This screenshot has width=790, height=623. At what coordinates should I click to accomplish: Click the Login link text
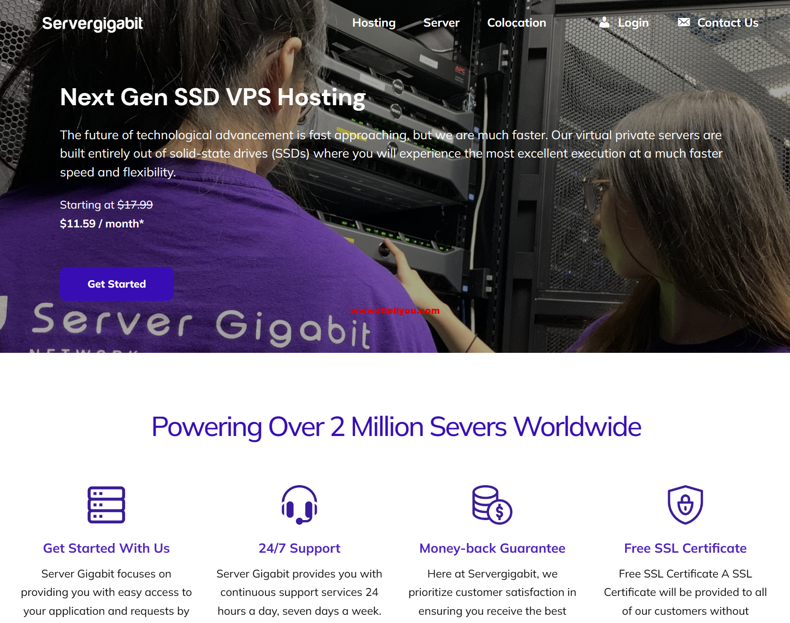[x=633, y=23]
